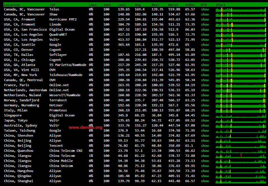Open 'show' link in Linode Fremont row
The height and width of the screenshot is (186, 268).
205,24
